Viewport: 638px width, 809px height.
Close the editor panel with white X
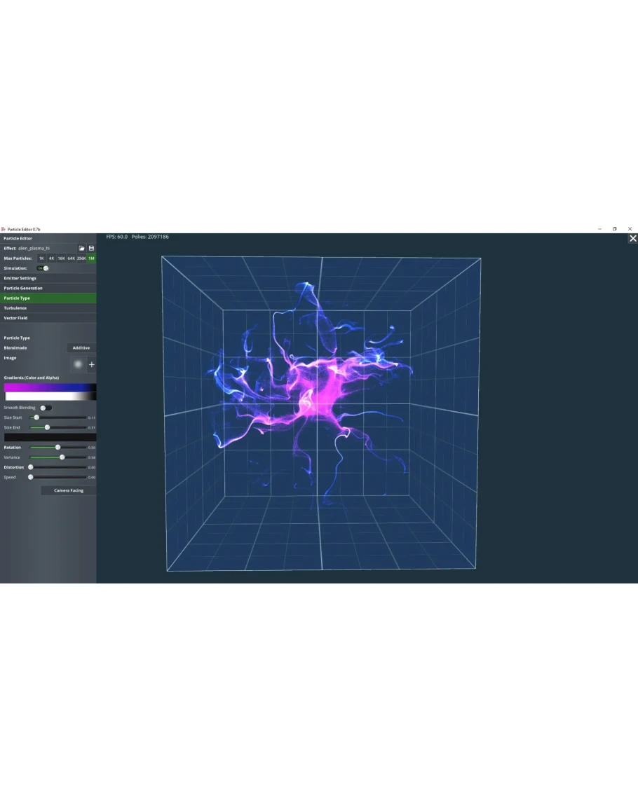pyautogui.click(x=632, y=239)
